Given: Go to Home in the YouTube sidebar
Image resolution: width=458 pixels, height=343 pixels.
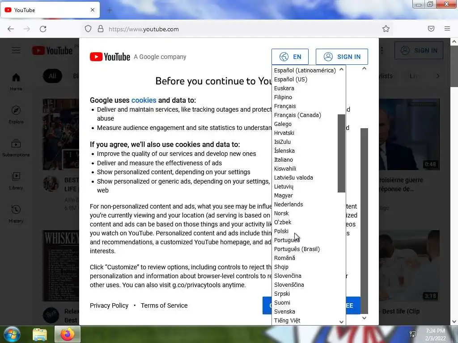Looking at the screenshot, I should 16,82.
